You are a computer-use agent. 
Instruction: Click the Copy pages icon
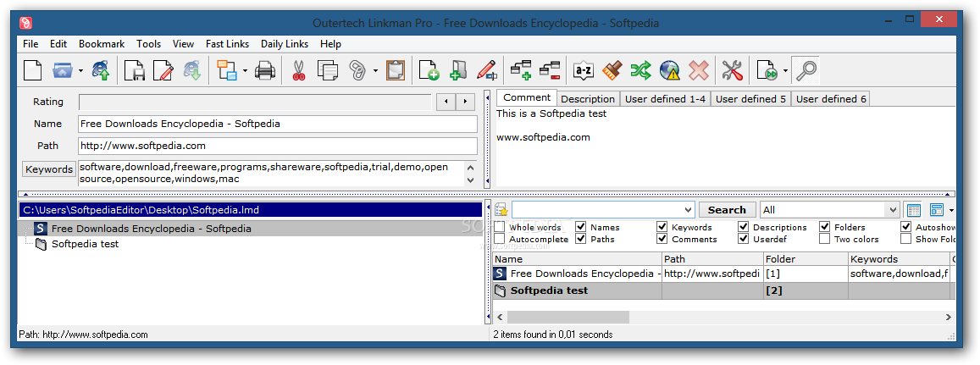coord(327,70)
